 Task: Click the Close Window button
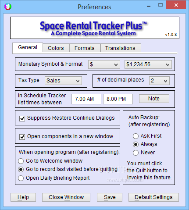[x=66, y=197]
